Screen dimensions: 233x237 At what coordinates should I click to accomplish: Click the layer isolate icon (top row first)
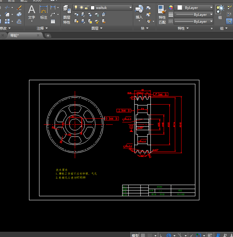pyautogui.click(x=76, y=14)
